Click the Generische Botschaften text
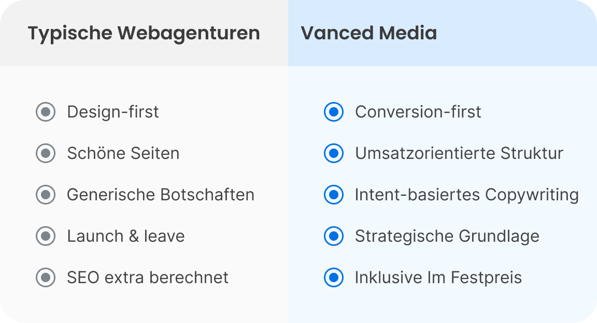 click(x=161, y=195)
